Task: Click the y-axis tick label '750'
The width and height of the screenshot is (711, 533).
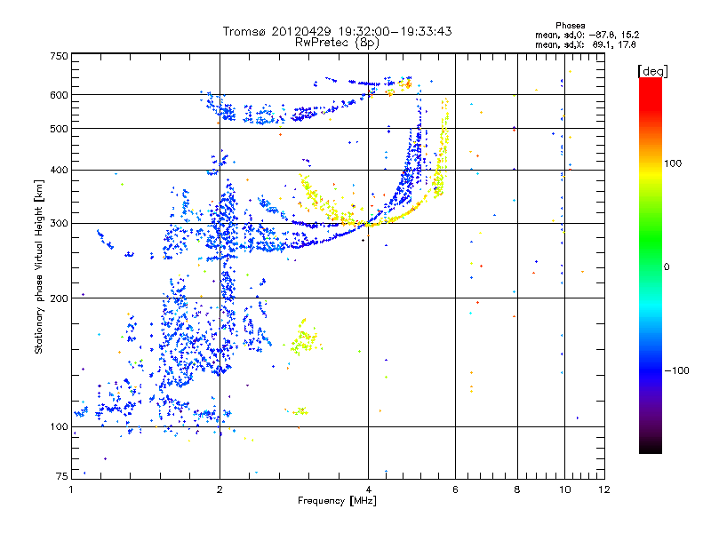Action: (59, 56)
